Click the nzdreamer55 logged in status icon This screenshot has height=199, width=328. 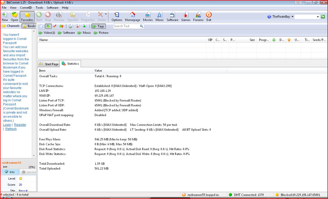183,195
